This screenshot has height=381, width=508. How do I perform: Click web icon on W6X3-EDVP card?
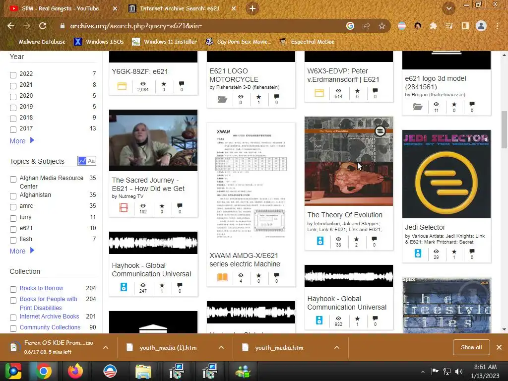pyautogui.click(x=319, y=93)
